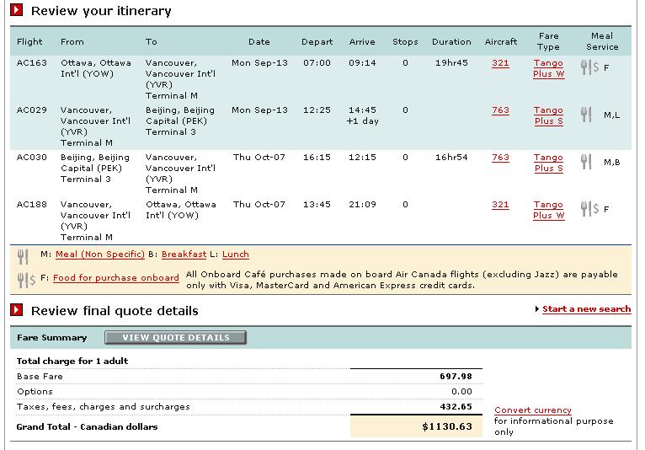Open Food for purchase onboard link

(x=116, y=278)
